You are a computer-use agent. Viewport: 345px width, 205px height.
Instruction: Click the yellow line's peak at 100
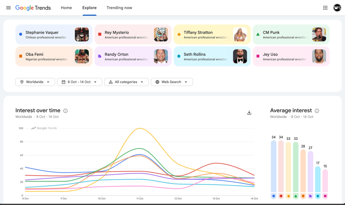pos(140,128)
